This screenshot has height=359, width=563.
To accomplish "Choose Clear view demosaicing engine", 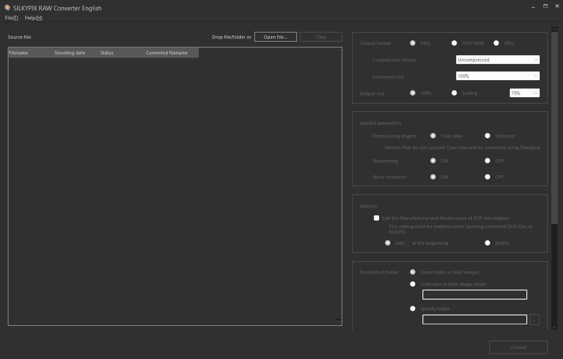I will (433, 136).
